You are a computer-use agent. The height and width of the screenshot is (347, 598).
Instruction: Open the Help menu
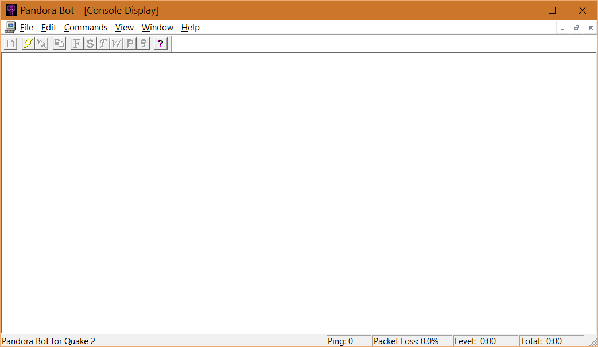191,28
